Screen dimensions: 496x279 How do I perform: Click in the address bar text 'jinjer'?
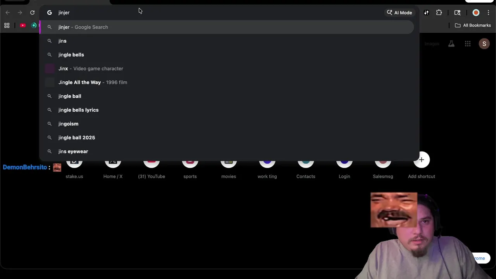[x=64, y=13]
